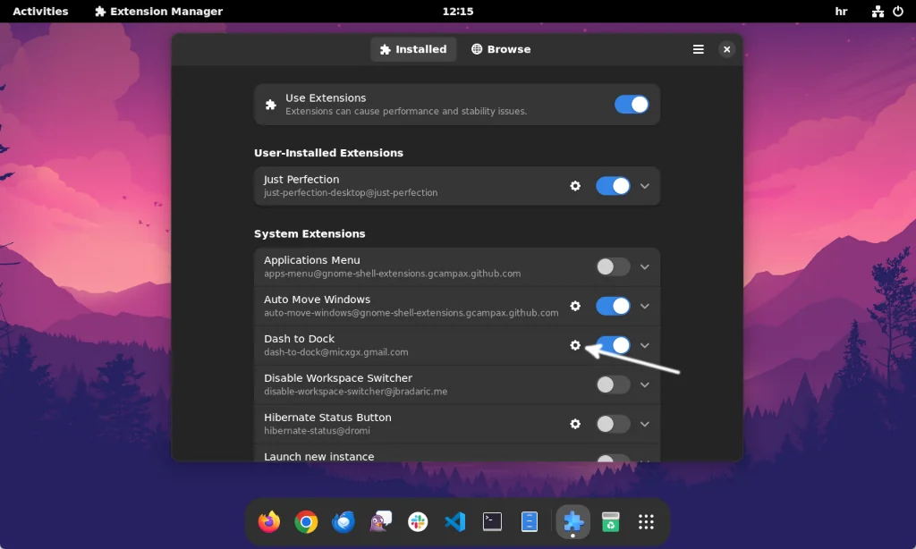Switch to the Browse tab
This screenshot has height=549, width=916.
501,49
